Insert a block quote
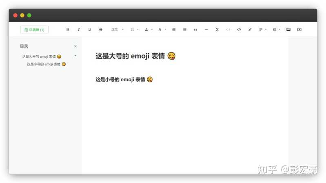Screen dimensions: 326x183 [195, 30]
